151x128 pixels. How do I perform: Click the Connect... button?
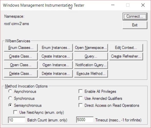tap(135, 16)
